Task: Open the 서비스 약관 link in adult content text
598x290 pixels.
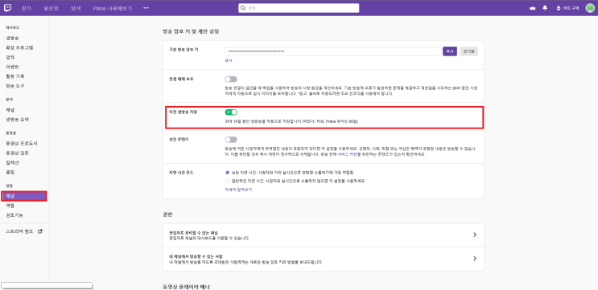Action: click(x=347, y=155)
